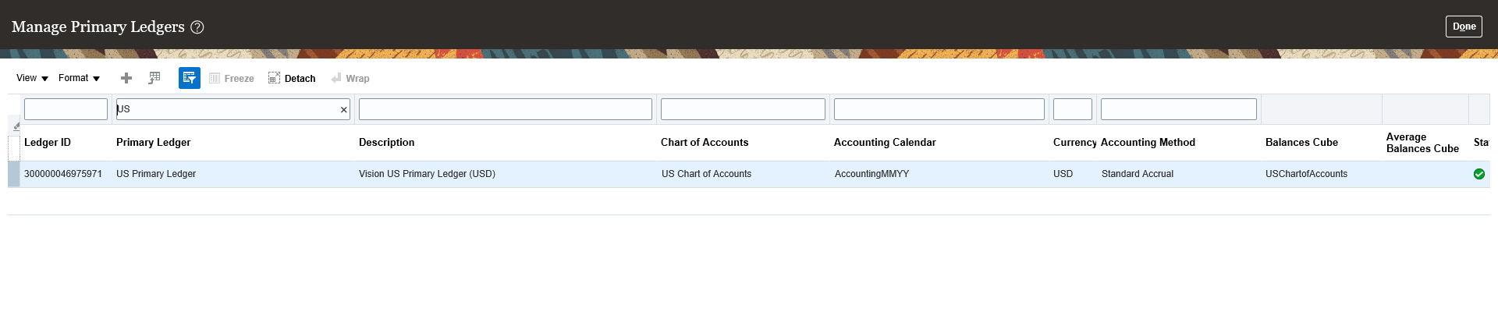Screen dimensions: 1498x312
Task: Click the export table icon
Action: tap(154, 78)
